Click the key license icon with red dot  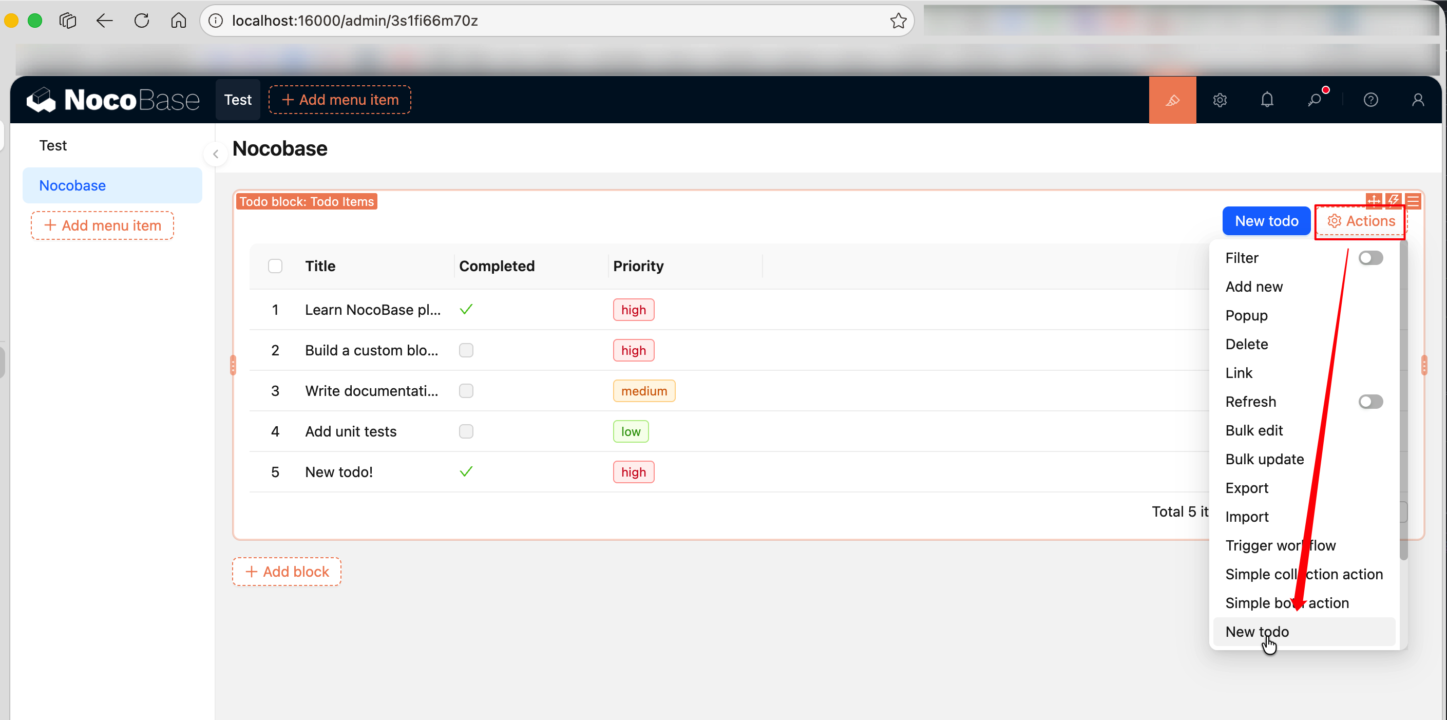coord(1315,100)
